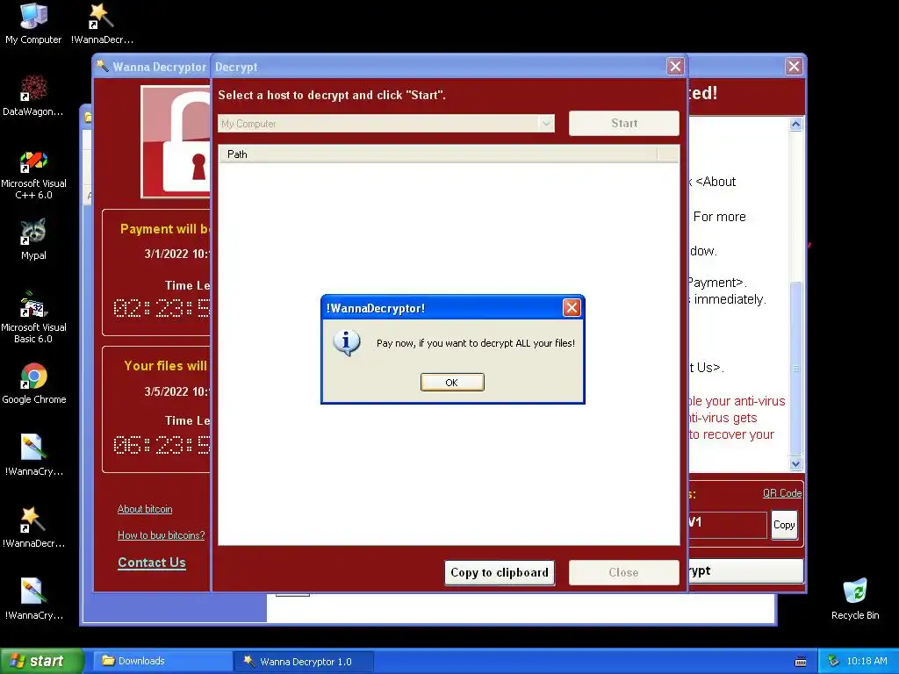Open About bitcoin link
Viewport: 899px width, 674px height.
click(145, 509)
